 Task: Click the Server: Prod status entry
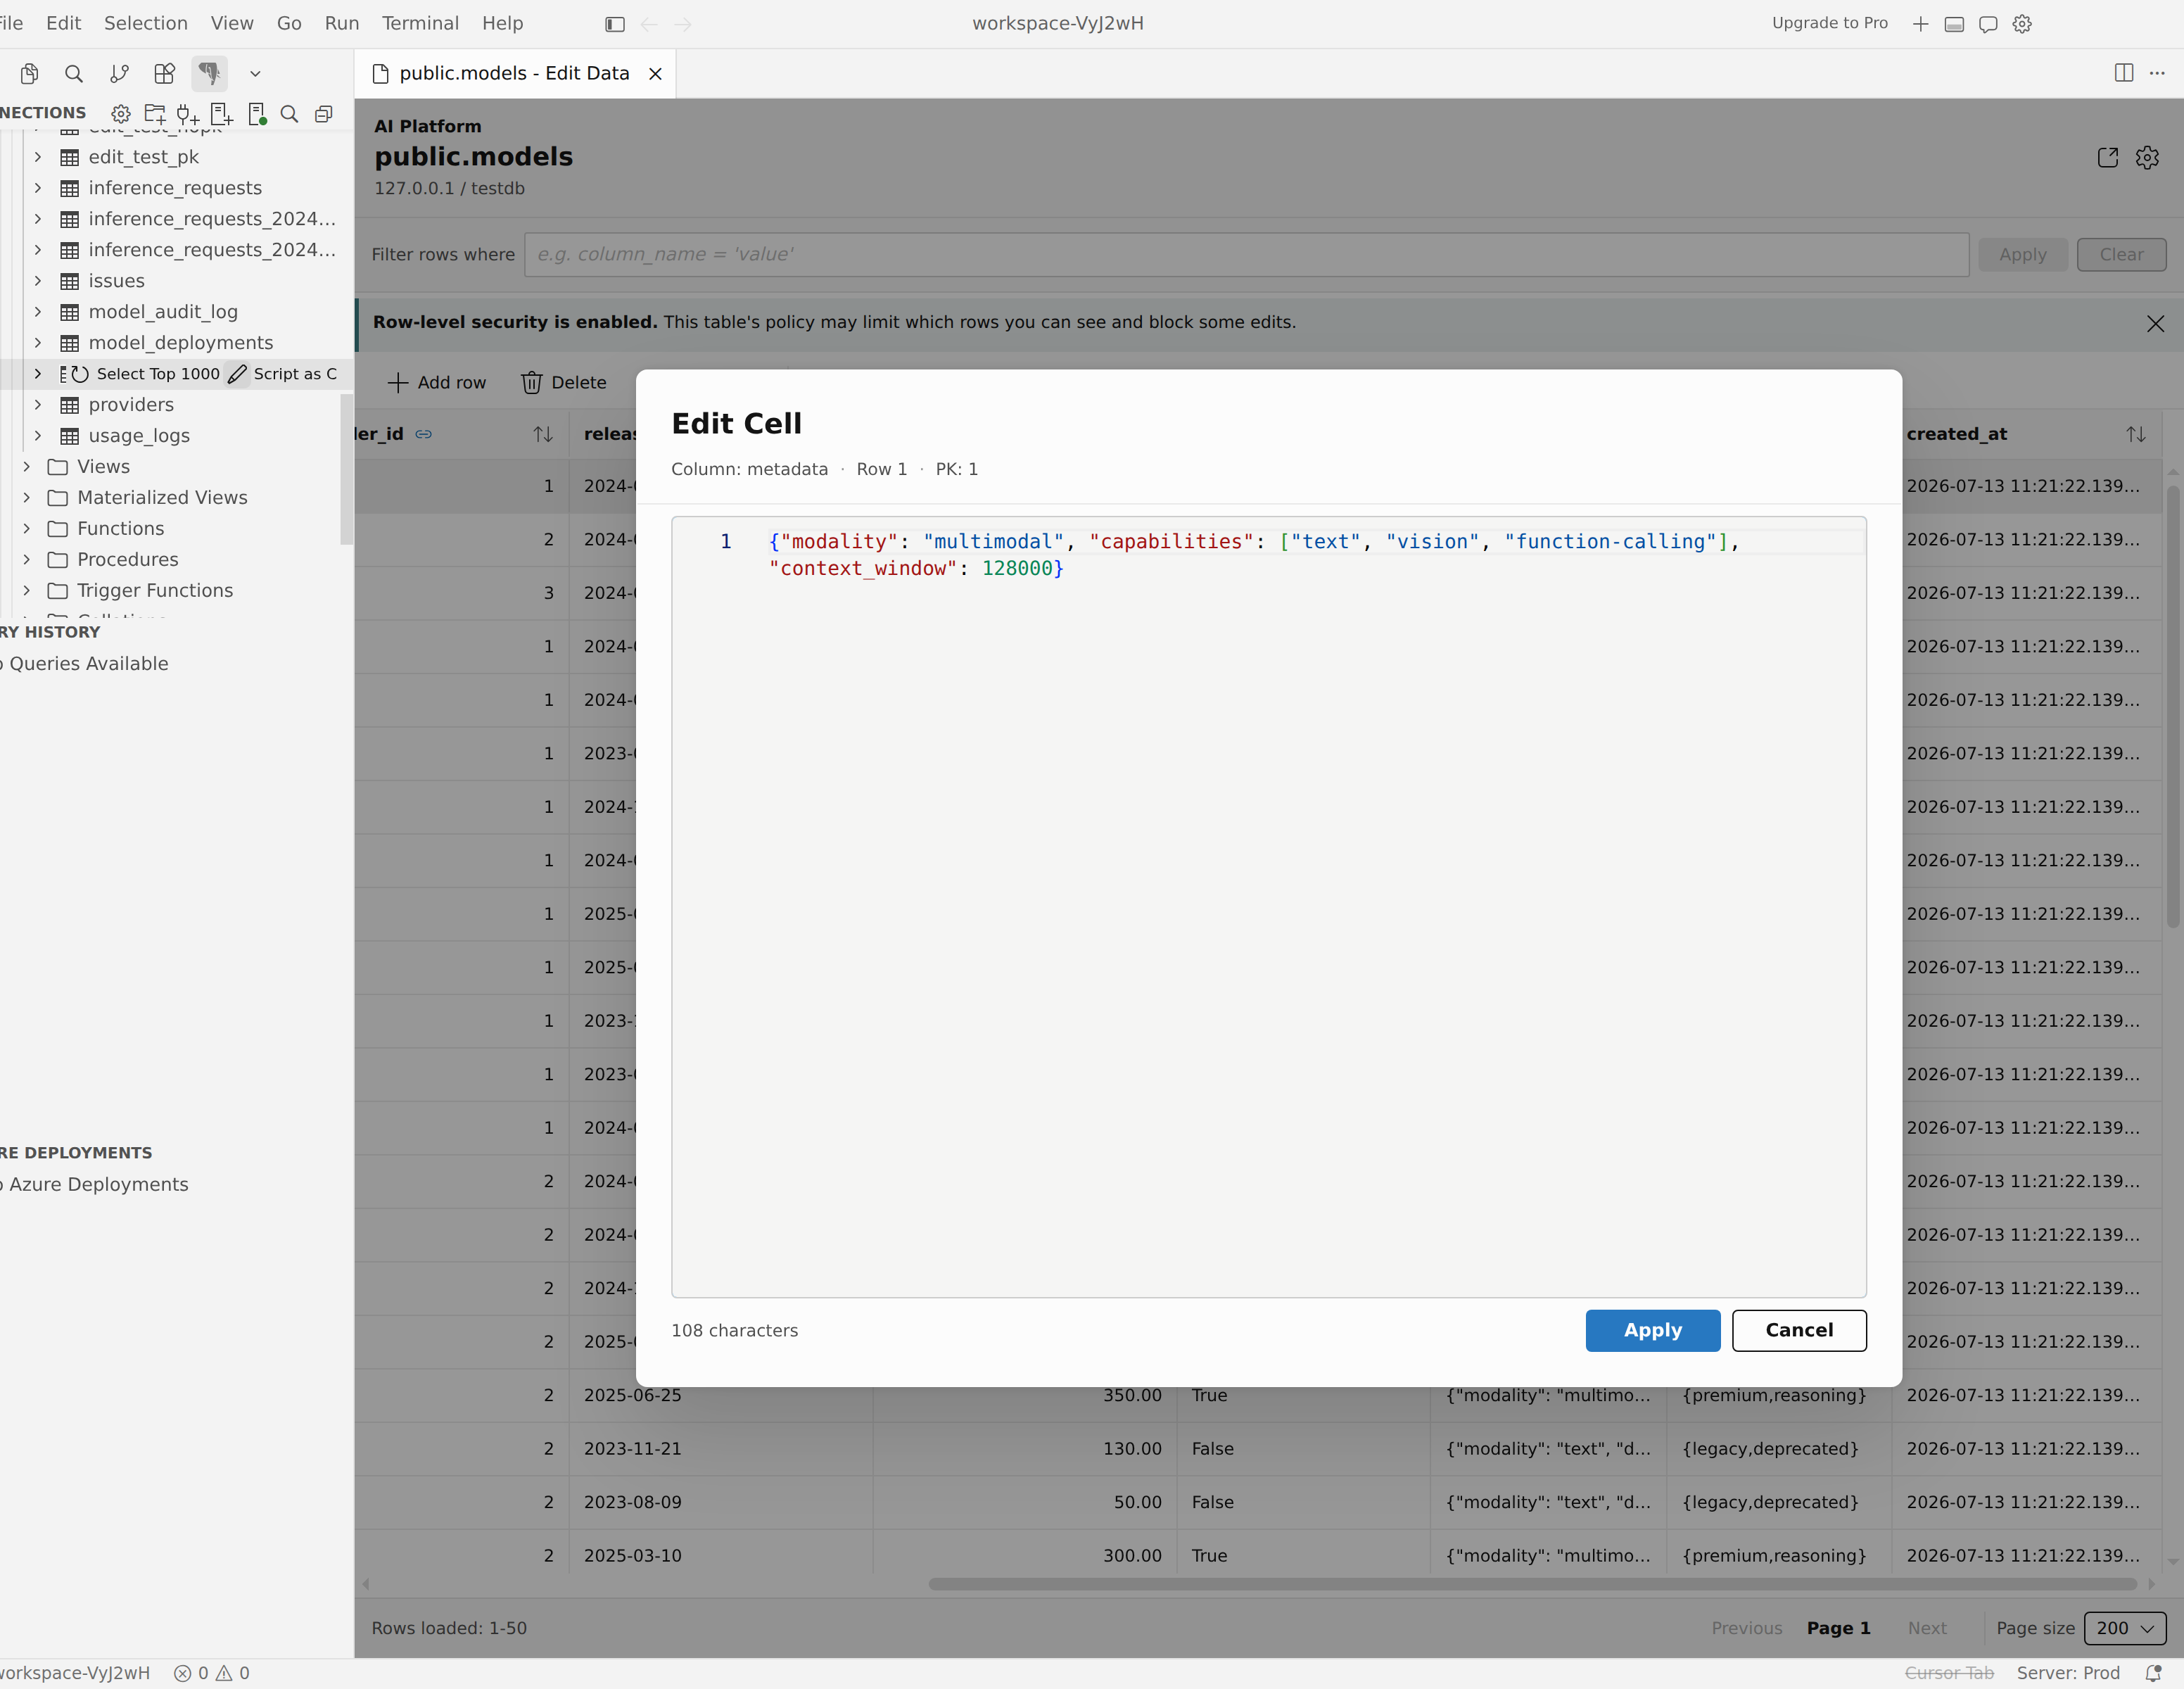point(2067,1673)
